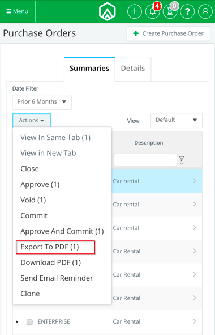The height and width of the screenshot is (335, 215).
Task: Open the hamburger Menu
Action: tap(18, 11)
